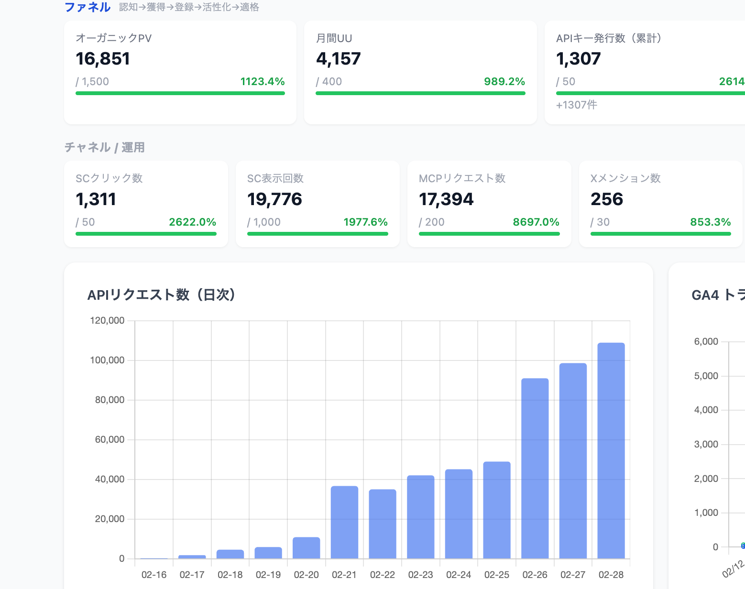The image size is (745, 589).
Task: Open the GA4 traffic chart panel
Action: coord(707,425)
